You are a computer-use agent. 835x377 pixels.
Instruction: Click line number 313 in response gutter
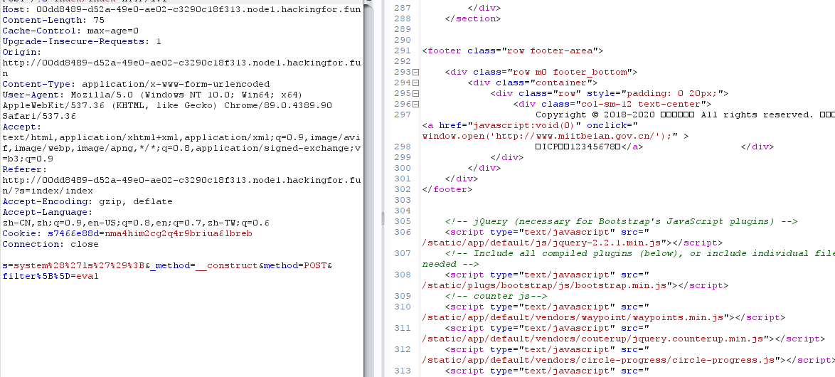(x=403, y=370)
